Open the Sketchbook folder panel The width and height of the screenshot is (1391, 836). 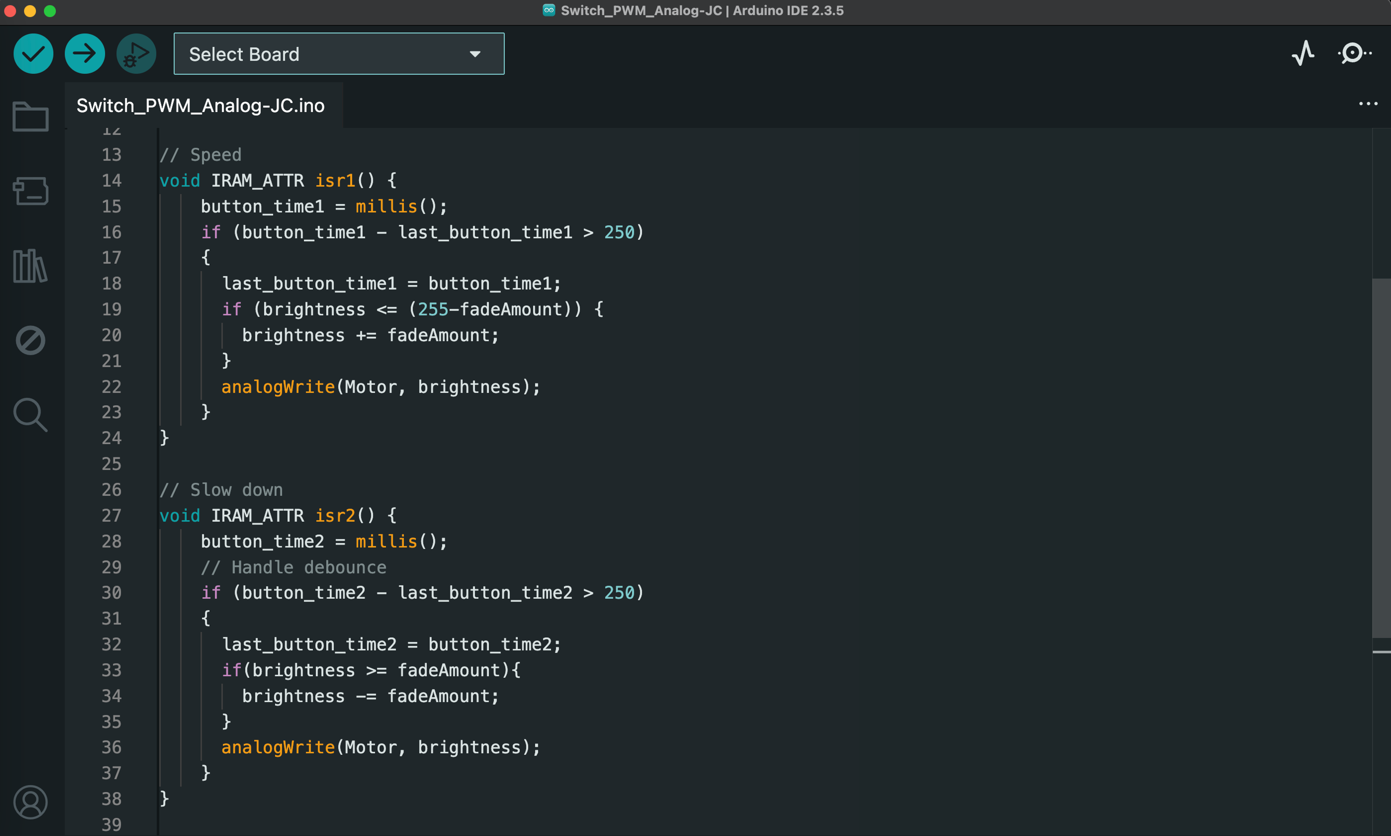30,117
